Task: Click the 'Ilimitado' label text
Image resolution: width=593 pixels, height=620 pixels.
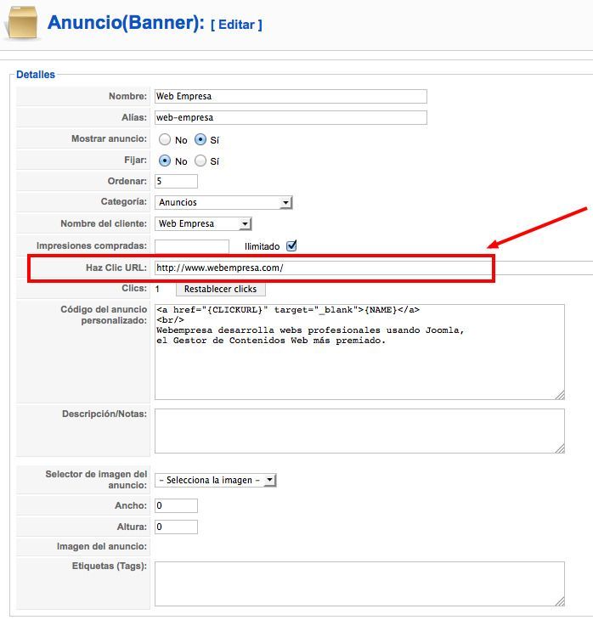Action: click(x=262, y=246)
